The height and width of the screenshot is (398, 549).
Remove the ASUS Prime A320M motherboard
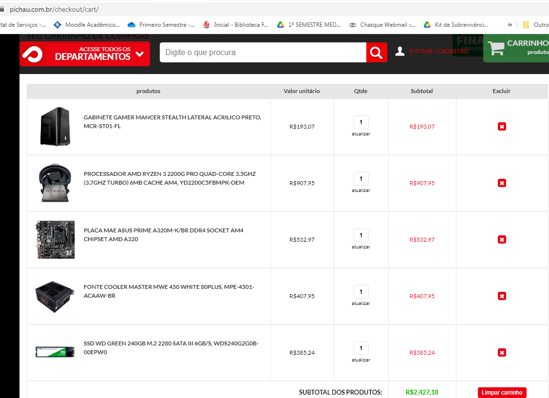point(502,240)
